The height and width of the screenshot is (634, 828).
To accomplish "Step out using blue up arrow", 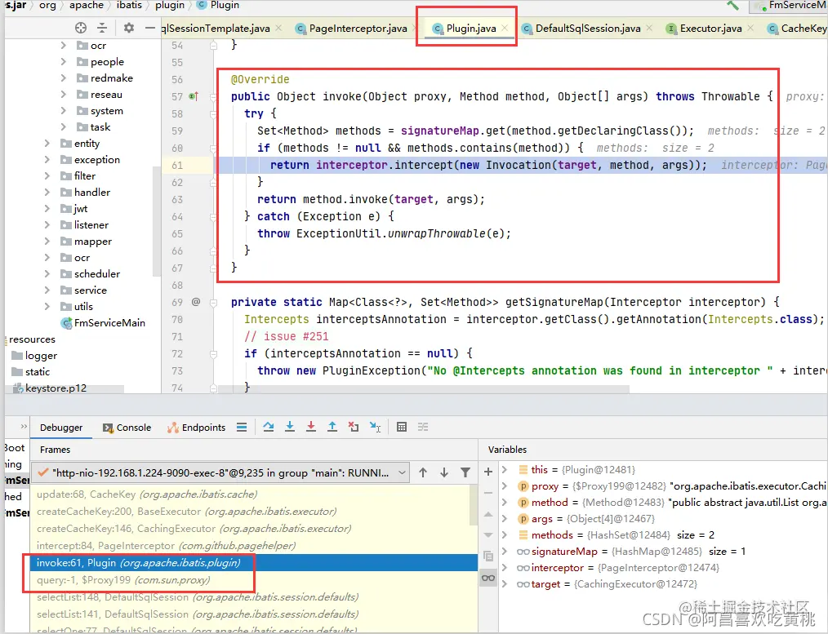I will click(332, 428).
